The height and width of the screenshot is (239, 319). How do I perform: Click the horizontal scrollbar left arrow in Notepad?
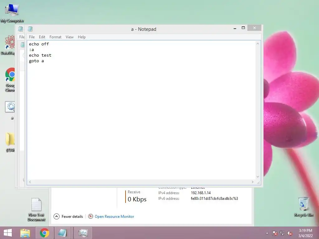(30, 182)
